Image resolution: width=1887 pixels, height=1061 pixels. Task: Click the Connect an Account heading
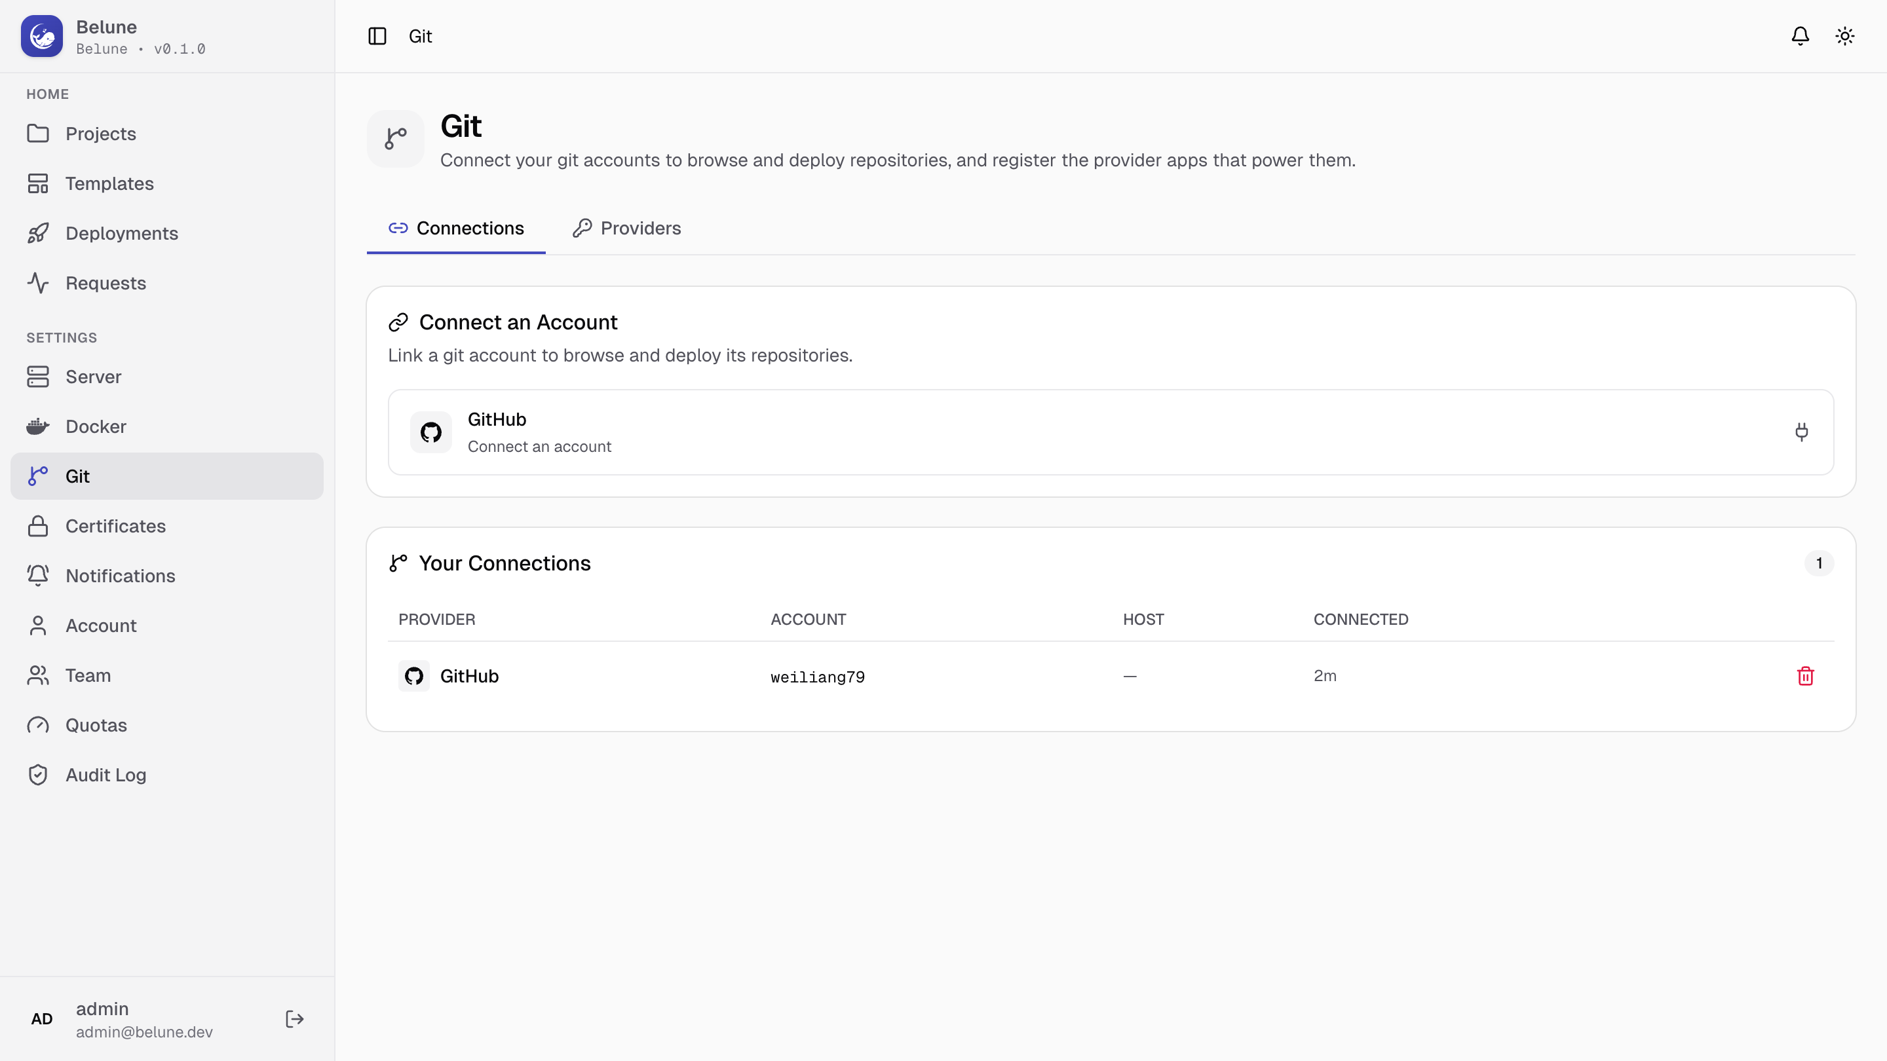click(518, 322)
